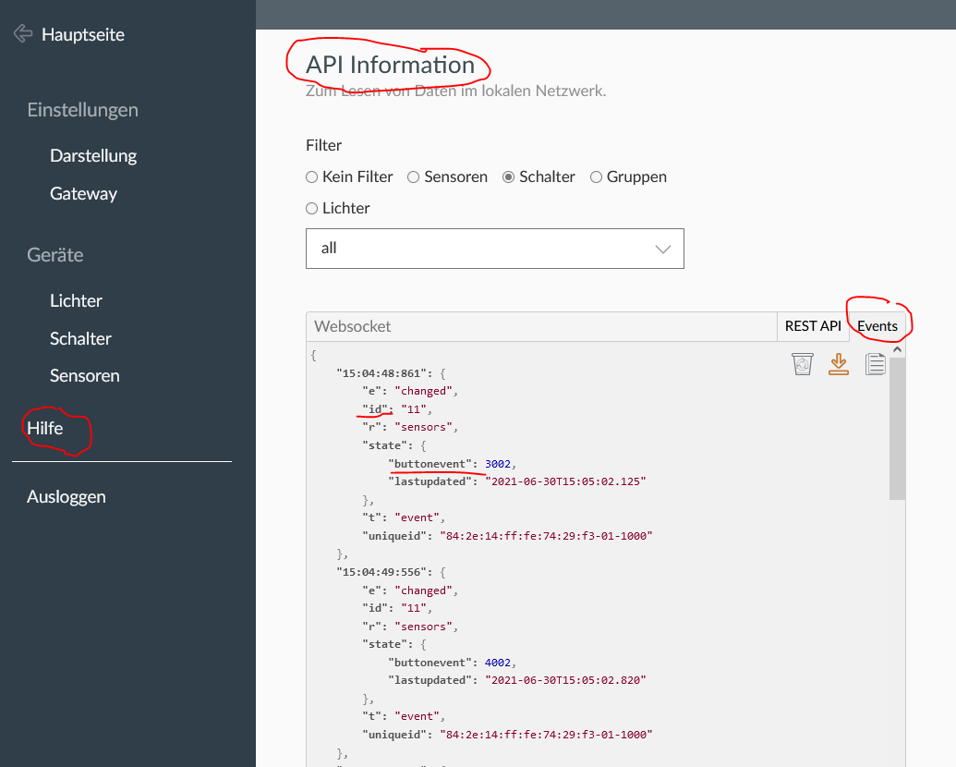
Task: Click the trash bin clear-log icon
Action: point(802,364)
